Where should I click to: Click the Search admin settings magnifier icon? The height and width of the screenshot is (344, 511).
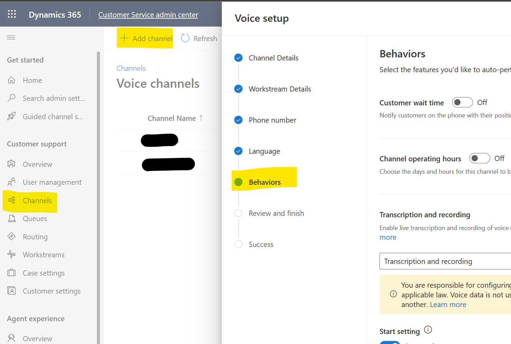(x=11, y=98)
